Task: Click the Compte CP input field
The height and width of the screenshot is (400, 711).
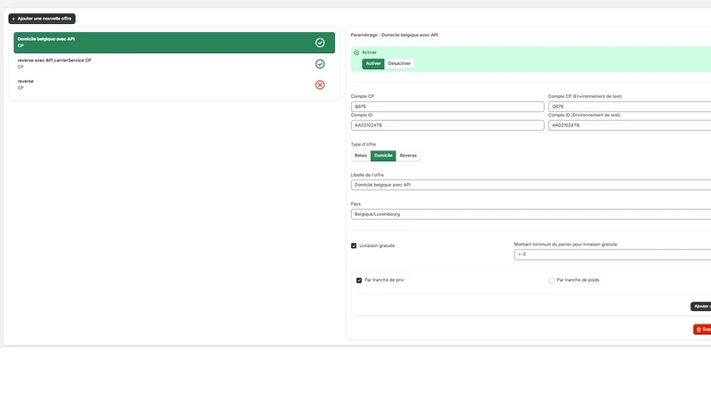Action: click(447, 107)
